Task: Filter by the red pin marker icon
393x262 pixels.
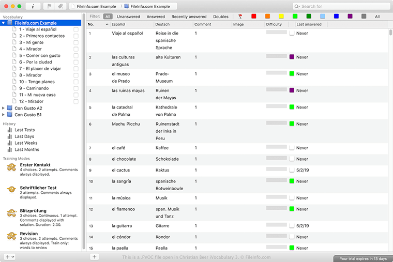Action: (x=240, y=17)
